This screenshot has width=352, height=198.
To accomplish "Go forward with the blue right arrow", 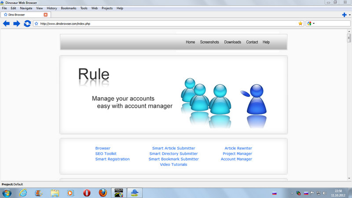I will (17, 23).
